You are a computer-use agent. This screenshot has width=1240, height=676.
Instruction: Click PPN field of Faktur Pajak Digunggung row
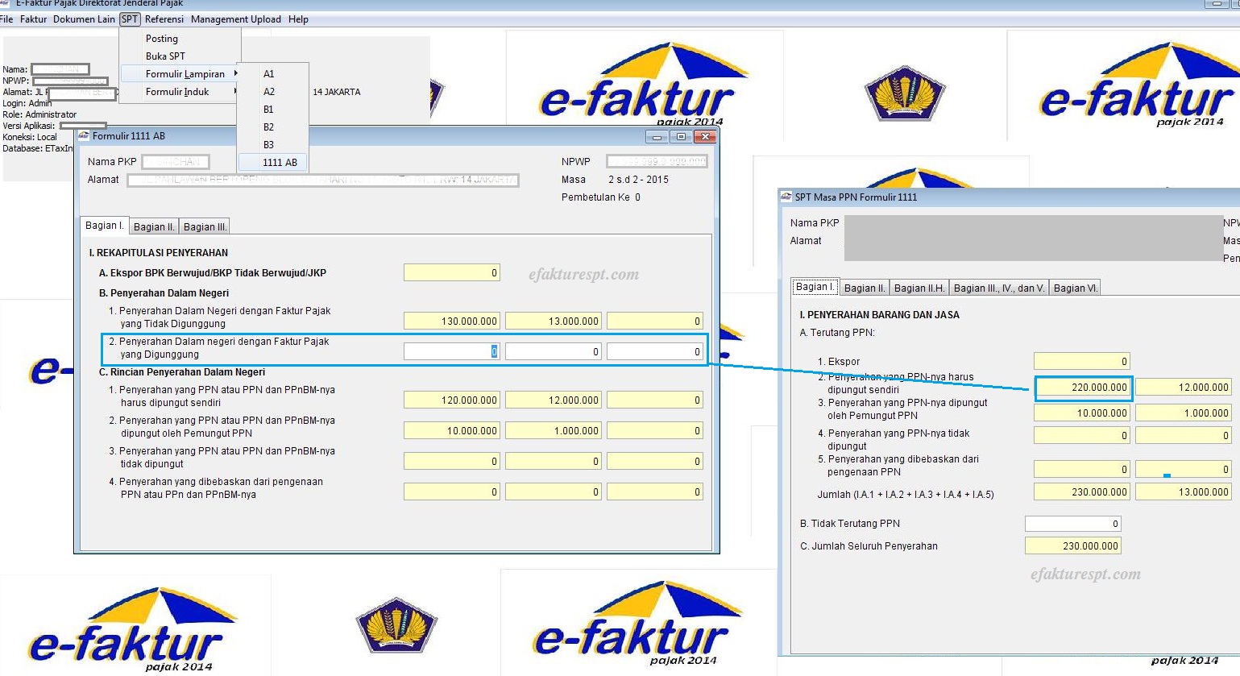pyautogui.click(x=554, y=352)
